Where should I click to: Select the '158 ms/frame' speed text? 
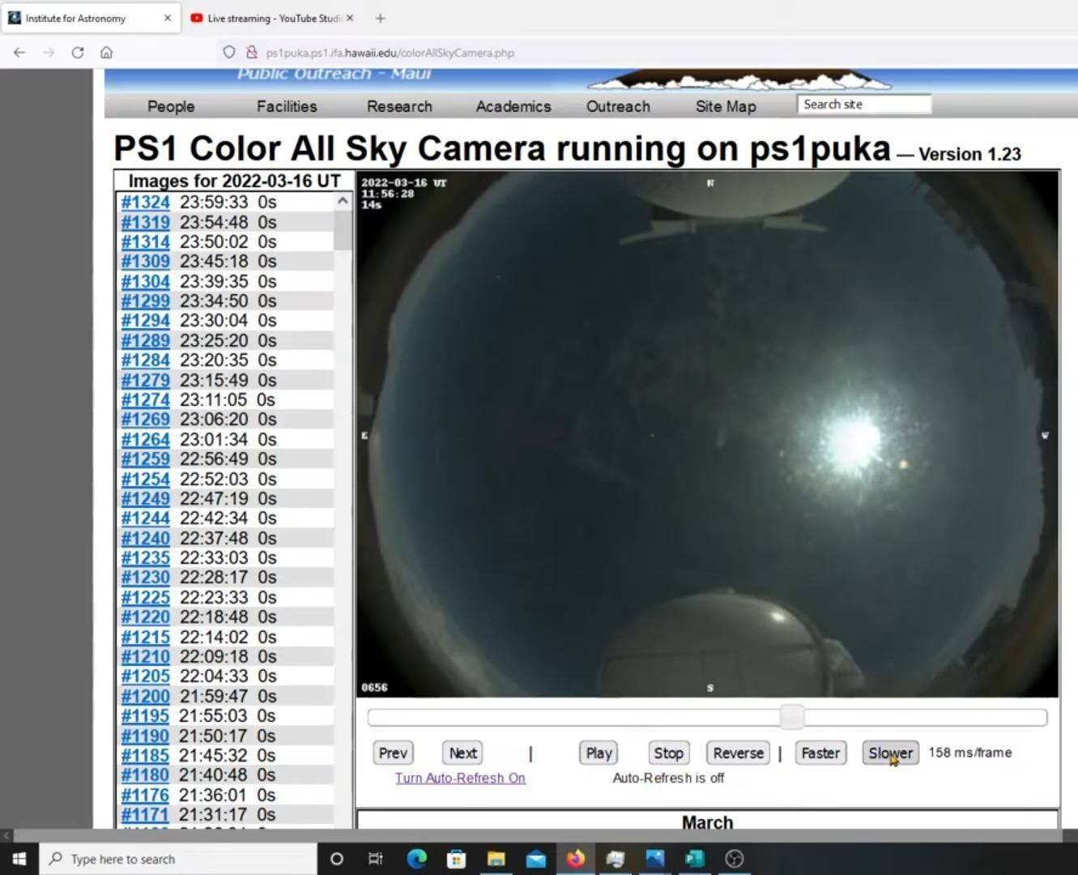(x=969, y=753)
